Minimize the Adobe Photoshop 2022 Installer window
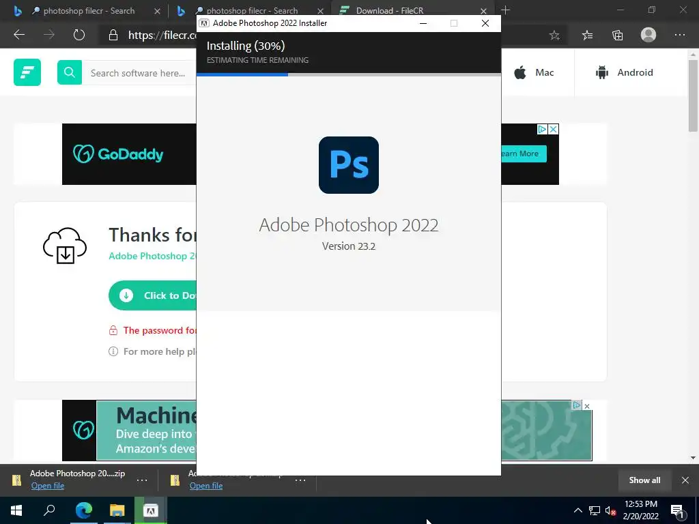The height and width of the screenshot is (524, 699). (x=423, y=23)
